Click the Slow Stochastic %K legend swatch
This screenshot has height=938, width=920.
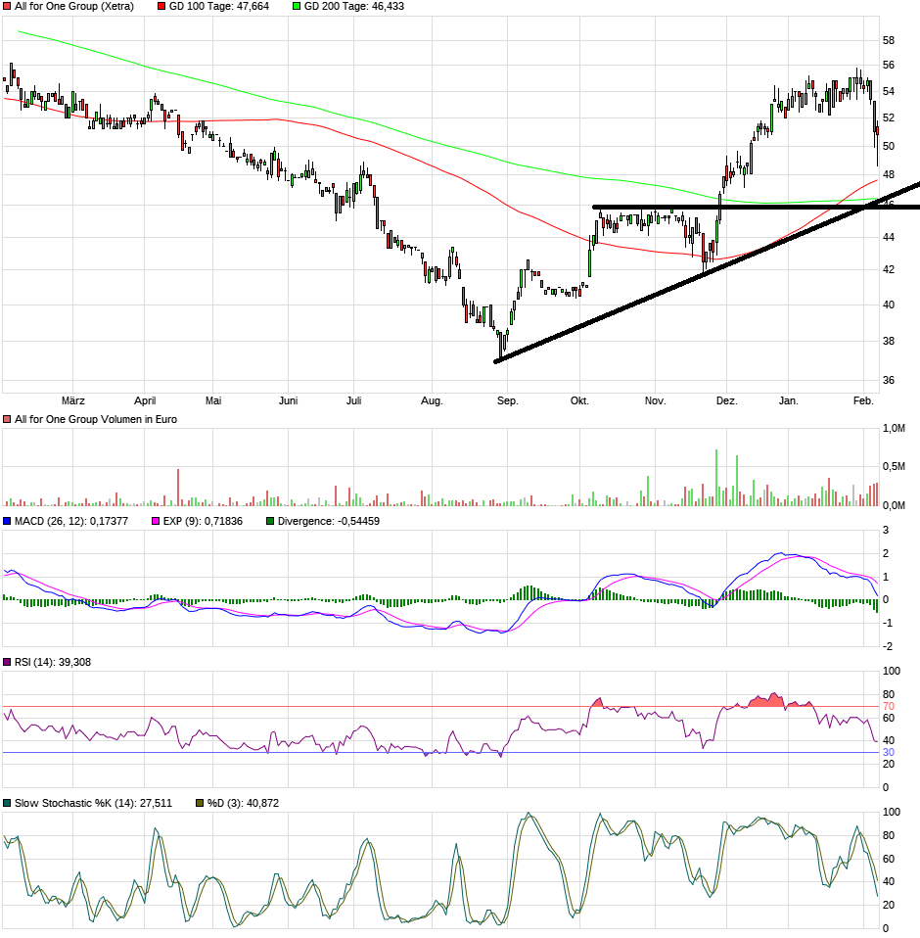click(8, 803)
